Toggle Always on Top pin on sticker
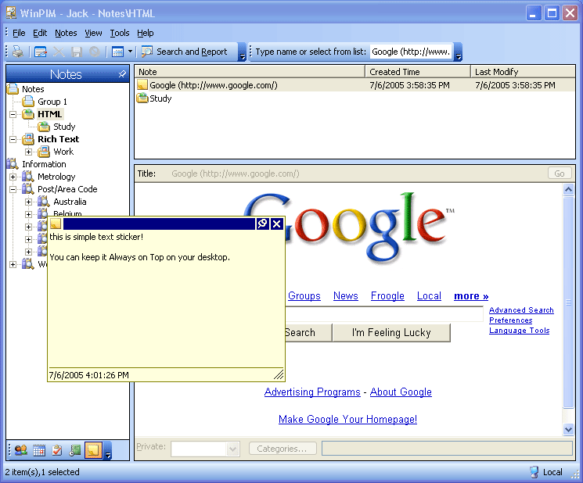This screenshot has height=483, width=583. tap(263, 224)
